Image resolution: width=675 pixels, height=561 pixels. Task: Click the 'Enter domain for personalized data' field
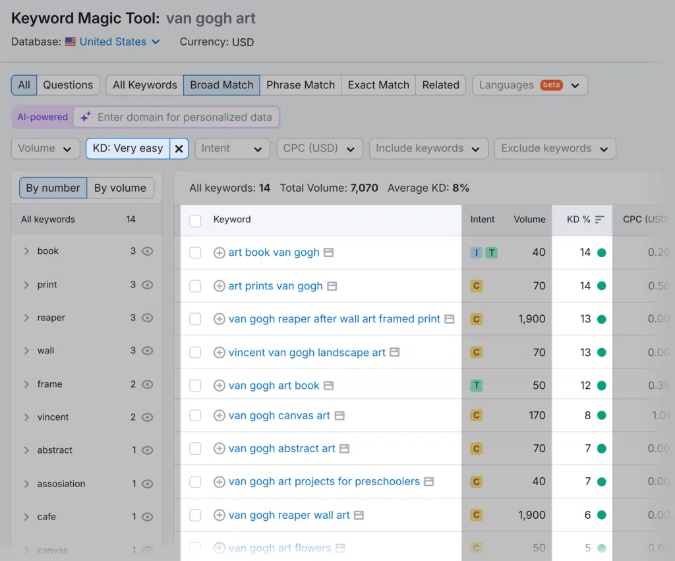click(185, 117)
